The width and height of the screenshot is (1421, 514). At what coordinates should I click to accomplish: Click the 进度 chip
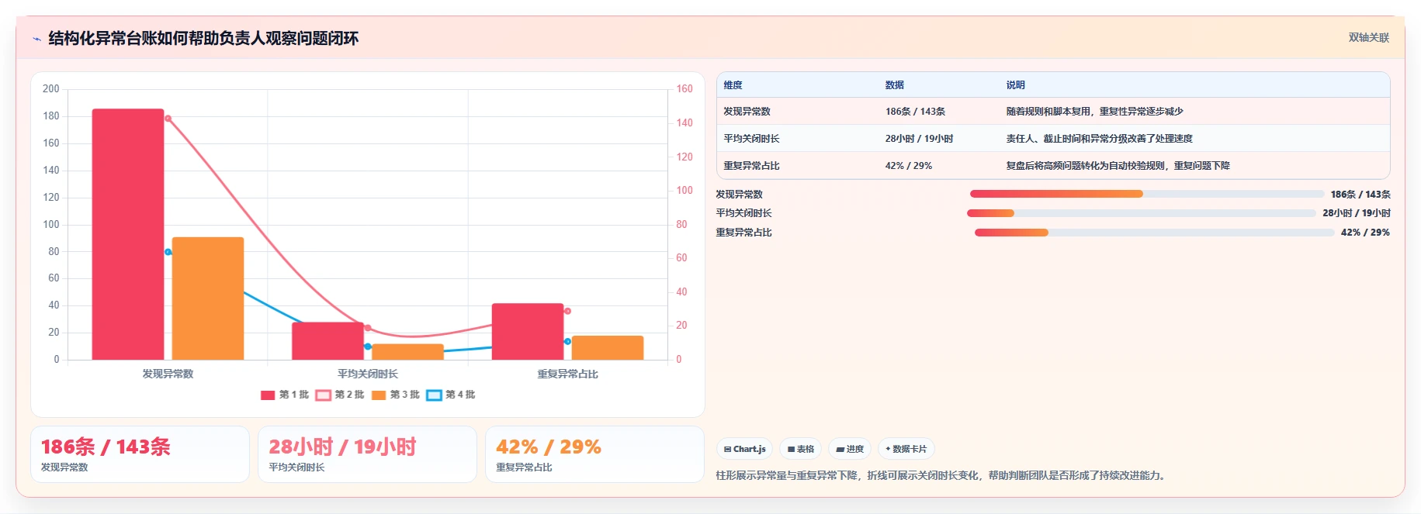849,449
